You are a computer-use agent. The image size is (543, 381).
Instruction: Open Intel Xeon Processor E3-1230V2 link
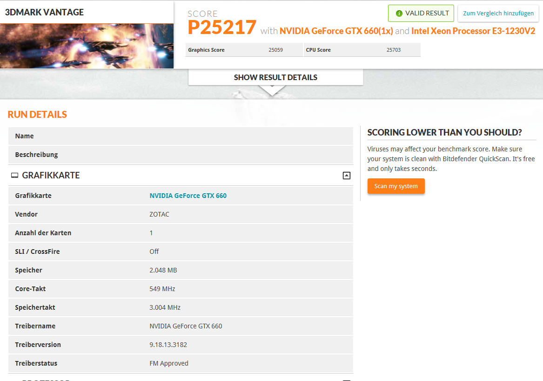pyautogui.click(x=473, y=31)
